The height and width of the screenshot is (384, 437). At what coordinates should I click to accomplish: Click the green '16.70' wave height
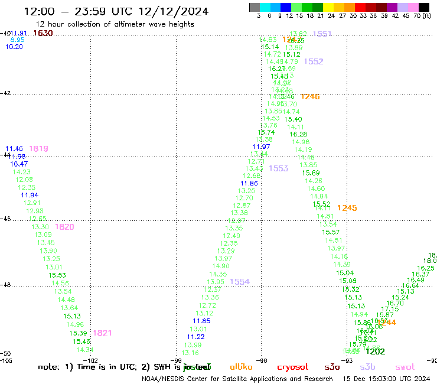click(395, 303)
